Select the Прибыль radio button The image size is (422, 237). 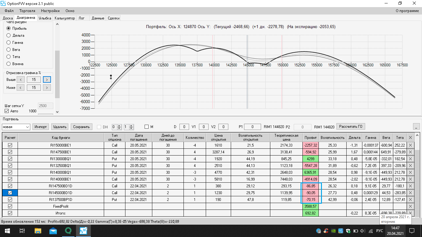pos(9,28)
